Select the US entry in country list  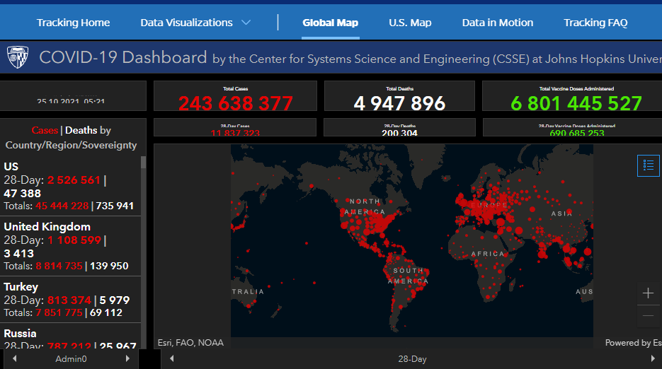tap(70, 186)
